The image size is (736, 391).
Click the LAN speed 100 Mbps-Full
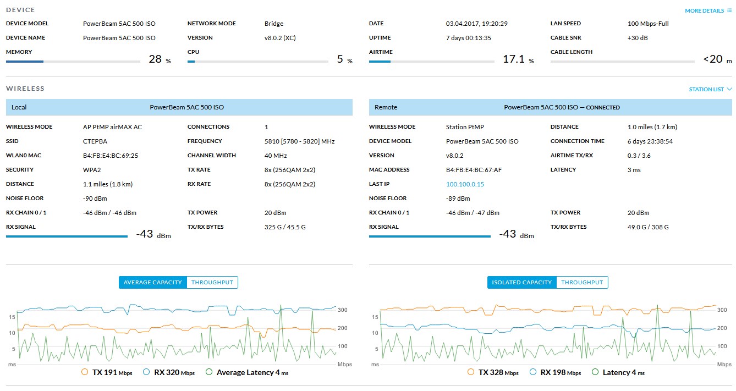coord(648,24)
